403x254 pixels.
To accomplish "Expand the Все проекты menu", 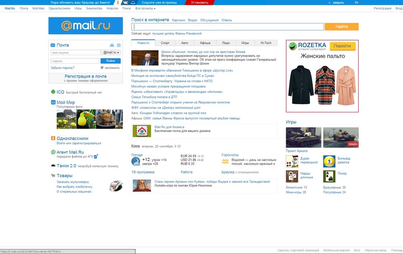I will 145,8.
